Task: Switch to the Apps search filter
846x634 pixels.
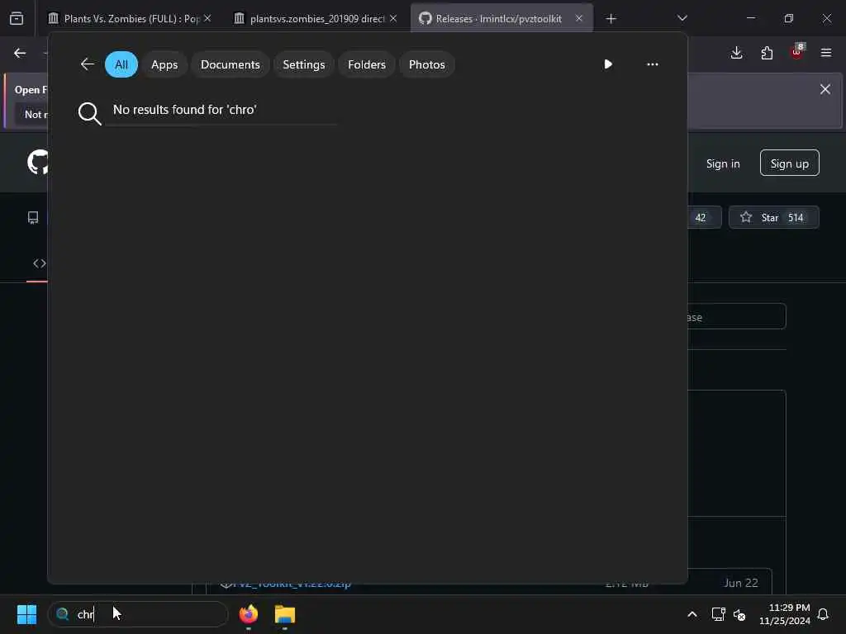Action: click(x=164, y=64)
